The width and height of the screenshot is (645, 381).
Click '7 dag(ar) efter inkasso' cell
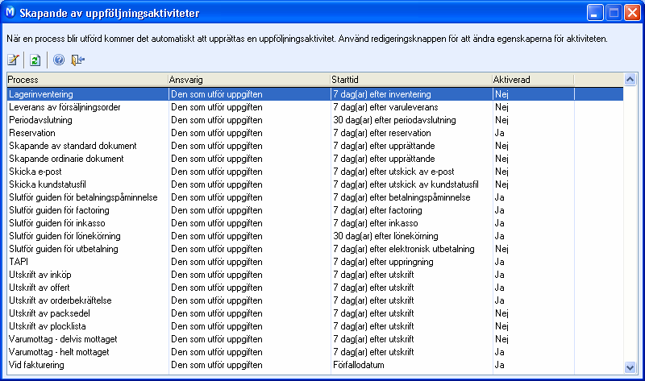(376, 223)
